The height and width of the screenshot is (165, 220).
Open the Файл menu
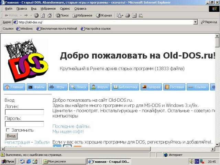[8, 9]
